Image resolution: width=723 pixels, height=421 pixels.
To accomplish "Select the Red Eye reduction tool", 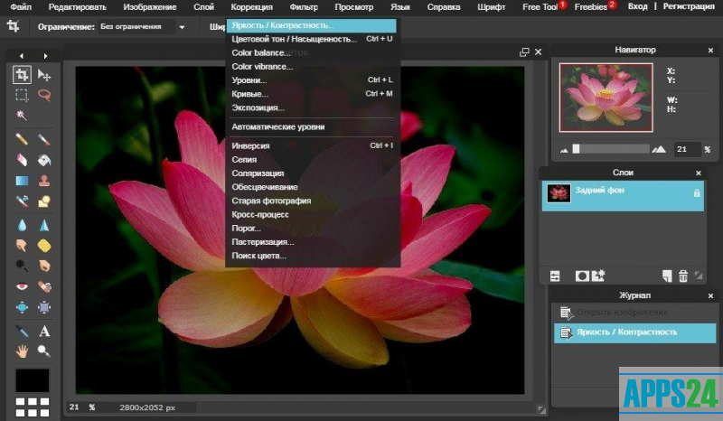I will click(x=22, y=286).
